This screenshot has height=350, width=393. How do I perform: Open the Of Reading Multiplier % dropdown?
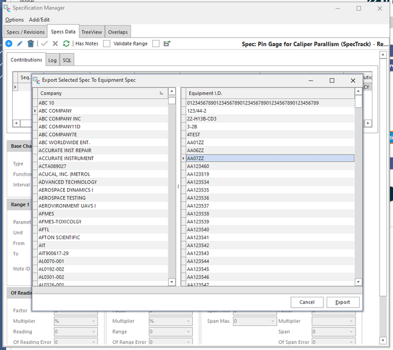pyautogui.click(x=93, y=321)
